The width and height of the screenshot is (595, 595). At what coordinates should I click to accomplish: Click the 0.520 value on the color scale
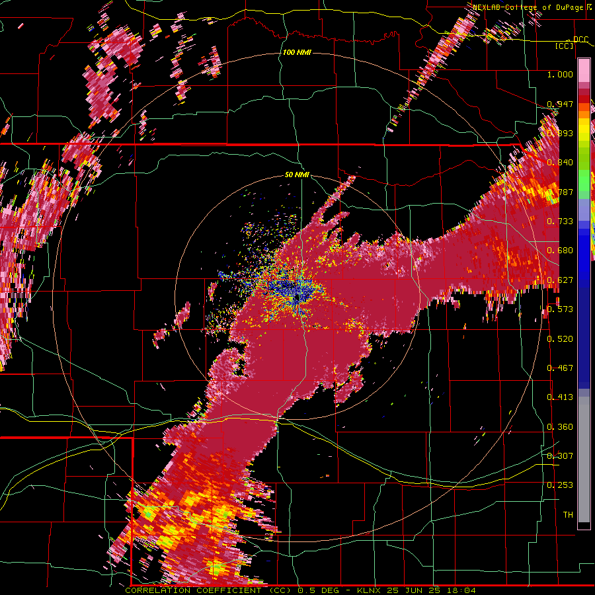(560, 339)
